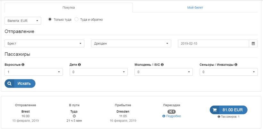Click info icon beside Молодежь / ISIC
Image resolution: width=263 pixels, height=129 pixels.
pyautogui.click(x=162, y=65)
